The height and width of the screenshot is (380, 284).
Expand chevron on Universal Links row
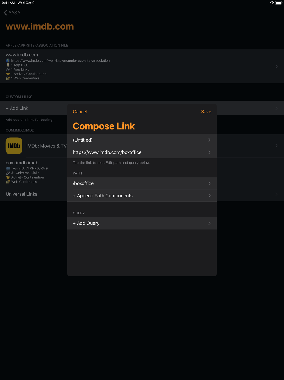click(277, 194)
